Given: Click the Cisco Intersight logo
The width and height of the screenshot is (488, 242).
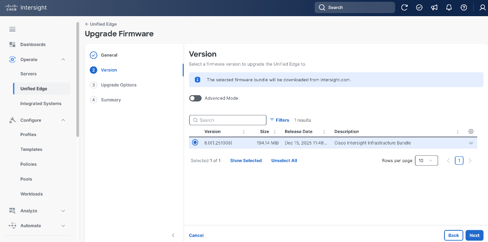Looking at the screenshot, I should click(x=26, y=8).
